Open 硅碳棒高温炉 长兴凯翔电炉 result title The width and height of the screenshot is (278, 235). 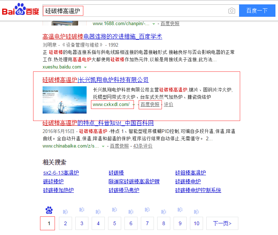click(96, 80)
